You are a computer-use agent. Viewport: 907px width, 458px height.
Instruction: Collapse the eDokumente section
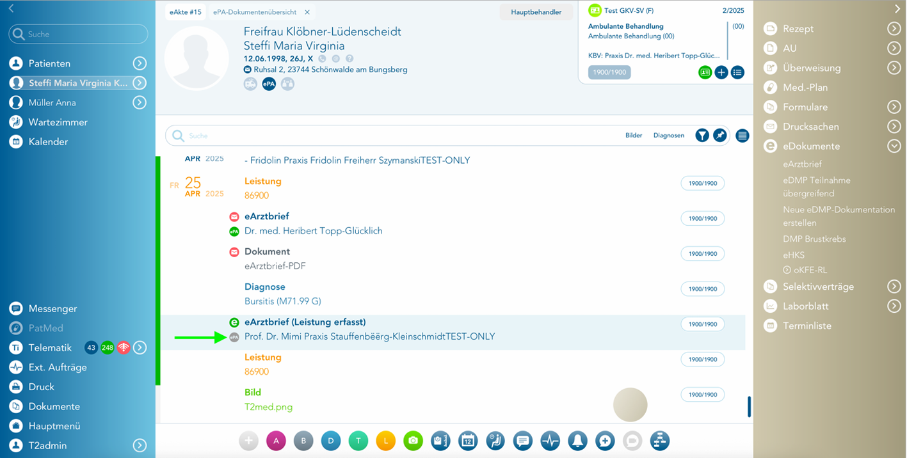(x=894, y=146)
